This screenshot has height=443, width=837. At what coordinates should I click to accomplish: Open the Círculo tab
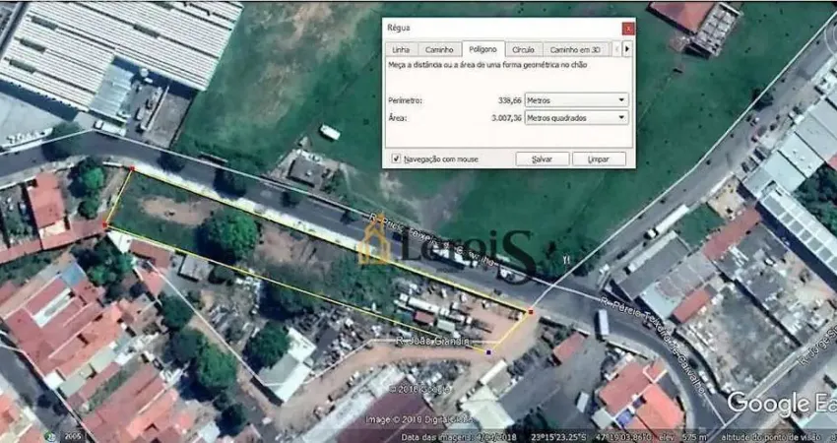[x=524, y=49]
